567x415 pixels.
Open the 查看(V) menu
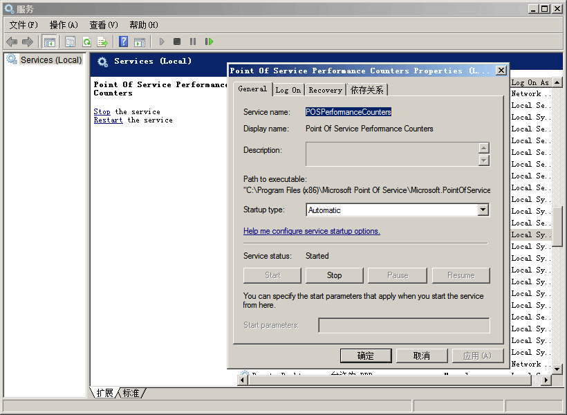(104, 25)
